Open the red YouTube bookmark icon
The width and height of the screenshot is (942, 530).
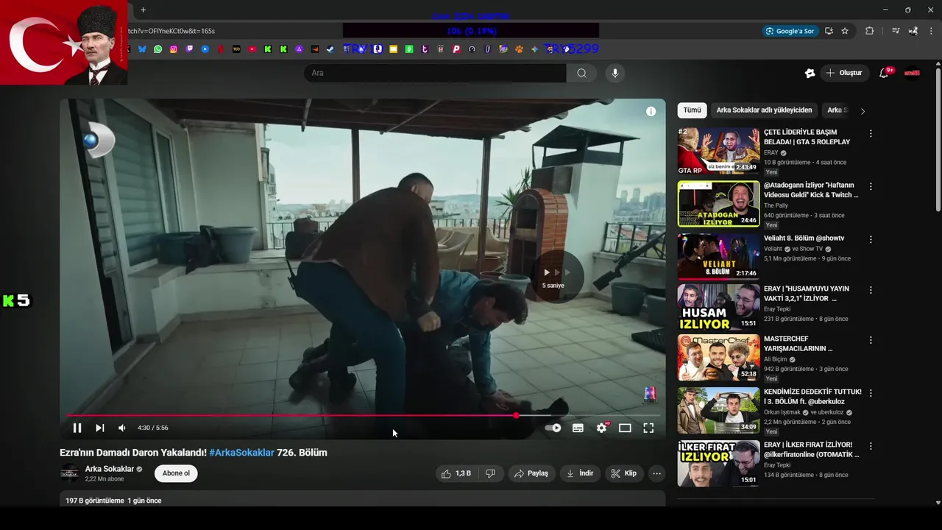252,49
